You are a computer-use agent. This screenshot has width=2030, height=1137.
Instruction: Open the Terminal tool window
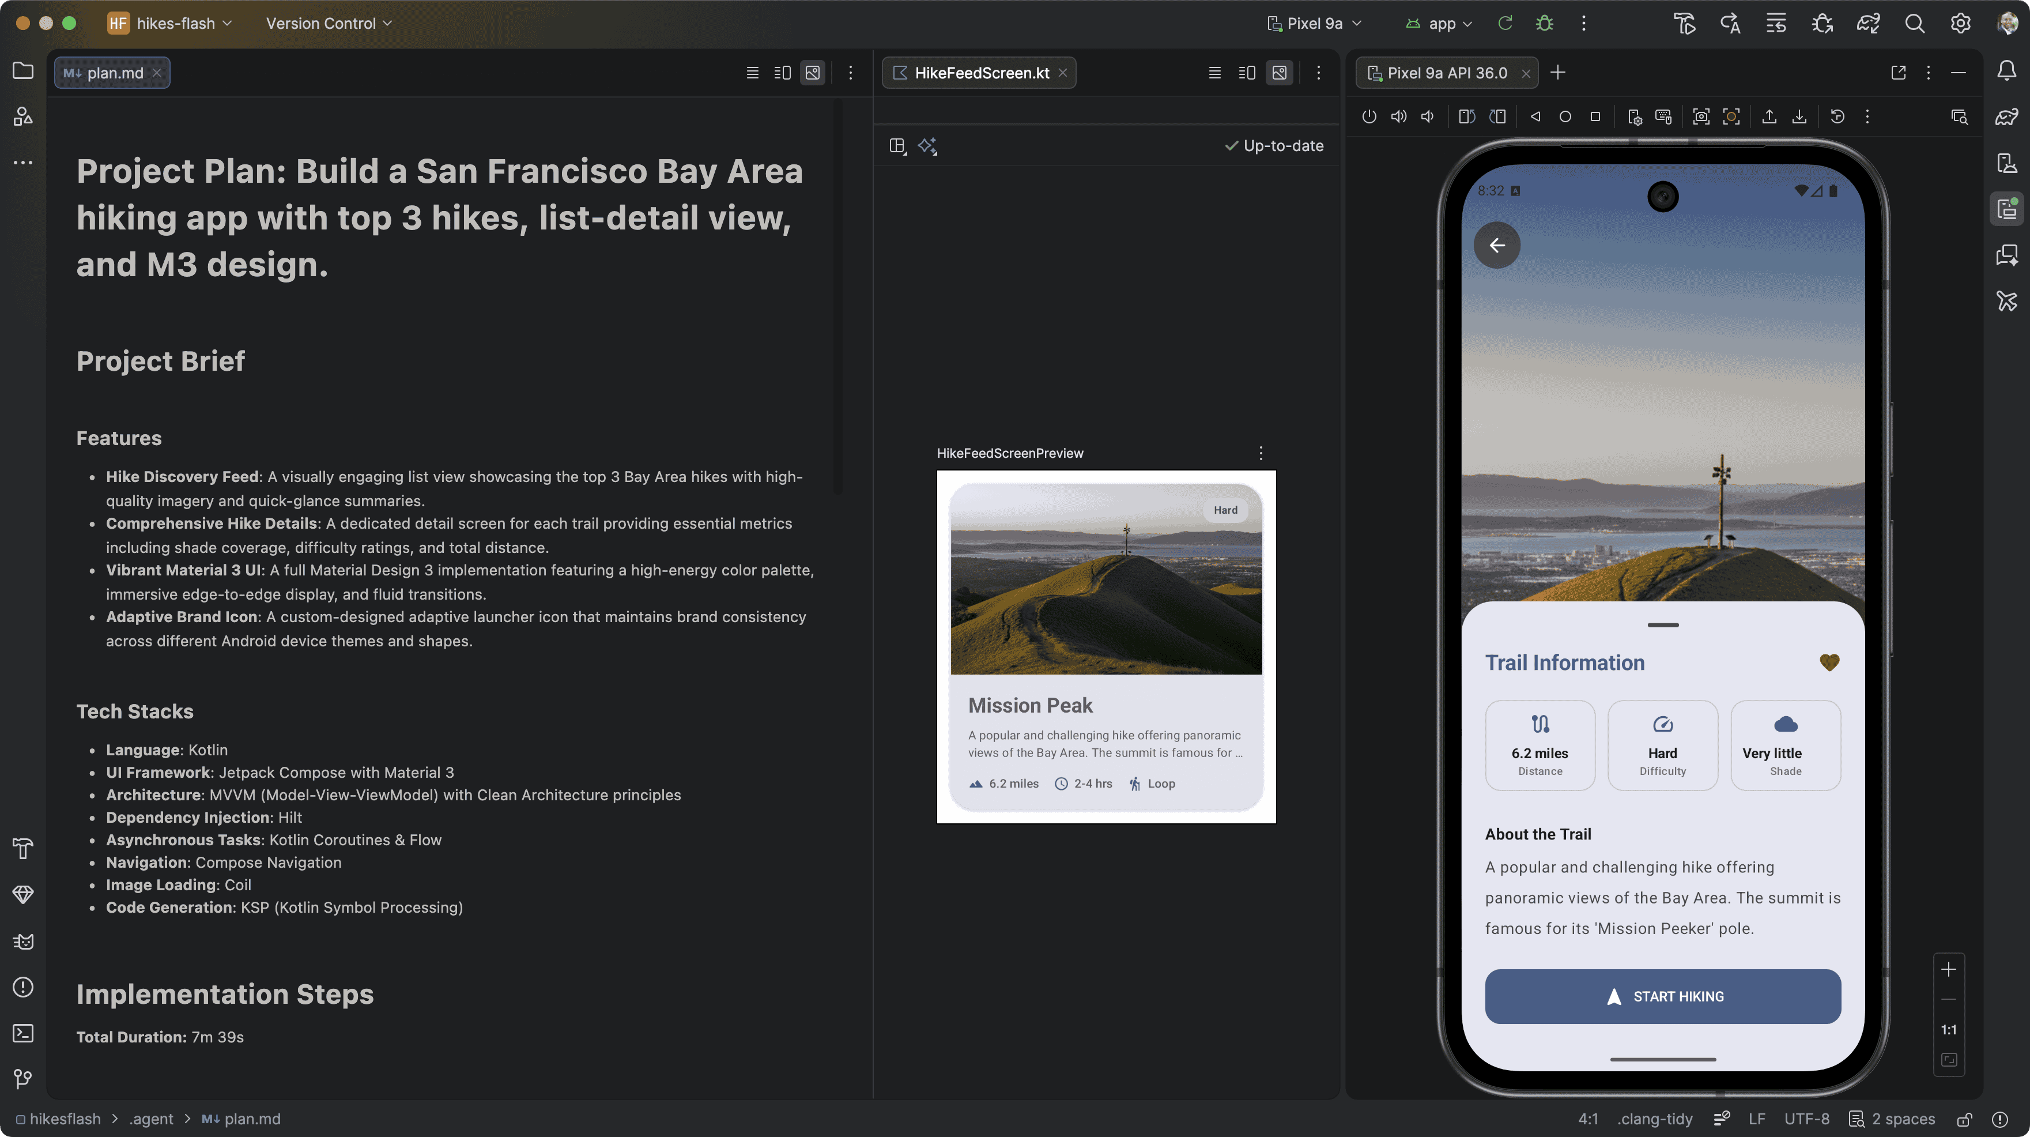point(23,1033)
